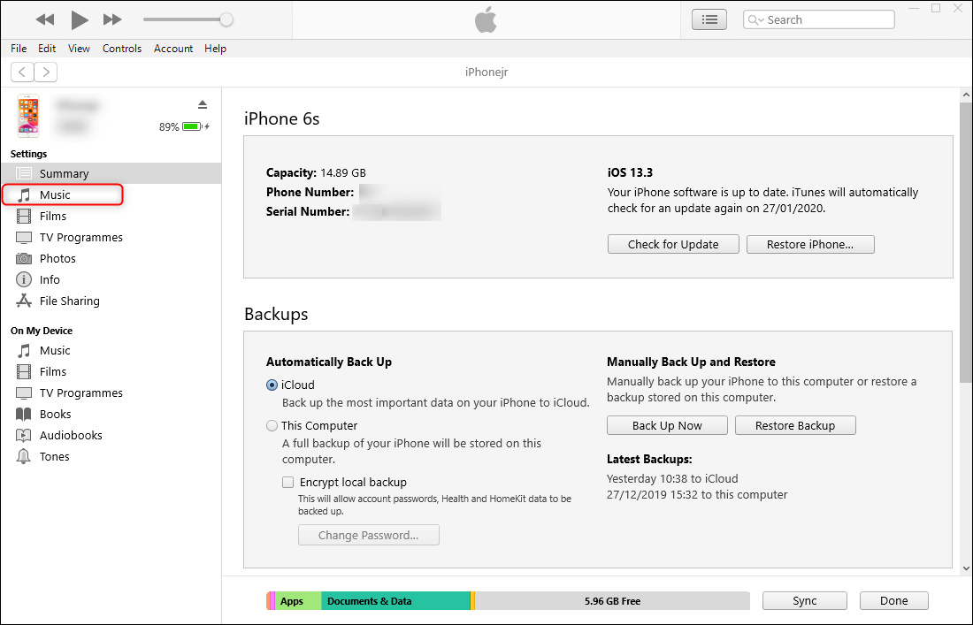This screenshot has height=625, width=973.
Task: Click the Books icon
Action: 24,415
